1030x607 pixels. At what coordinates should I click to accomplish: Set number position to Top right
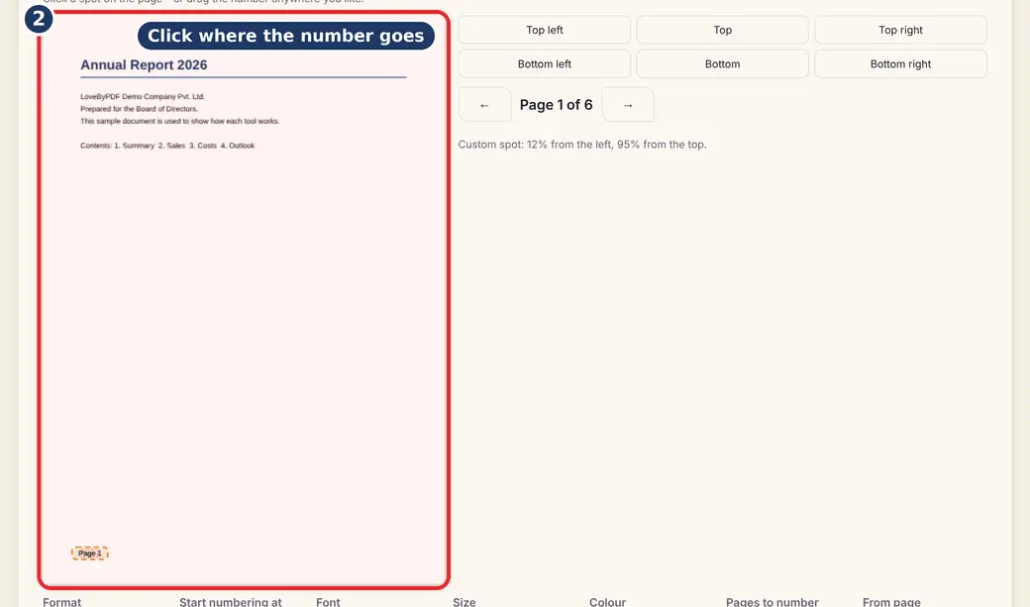click(x=900, y=30)
